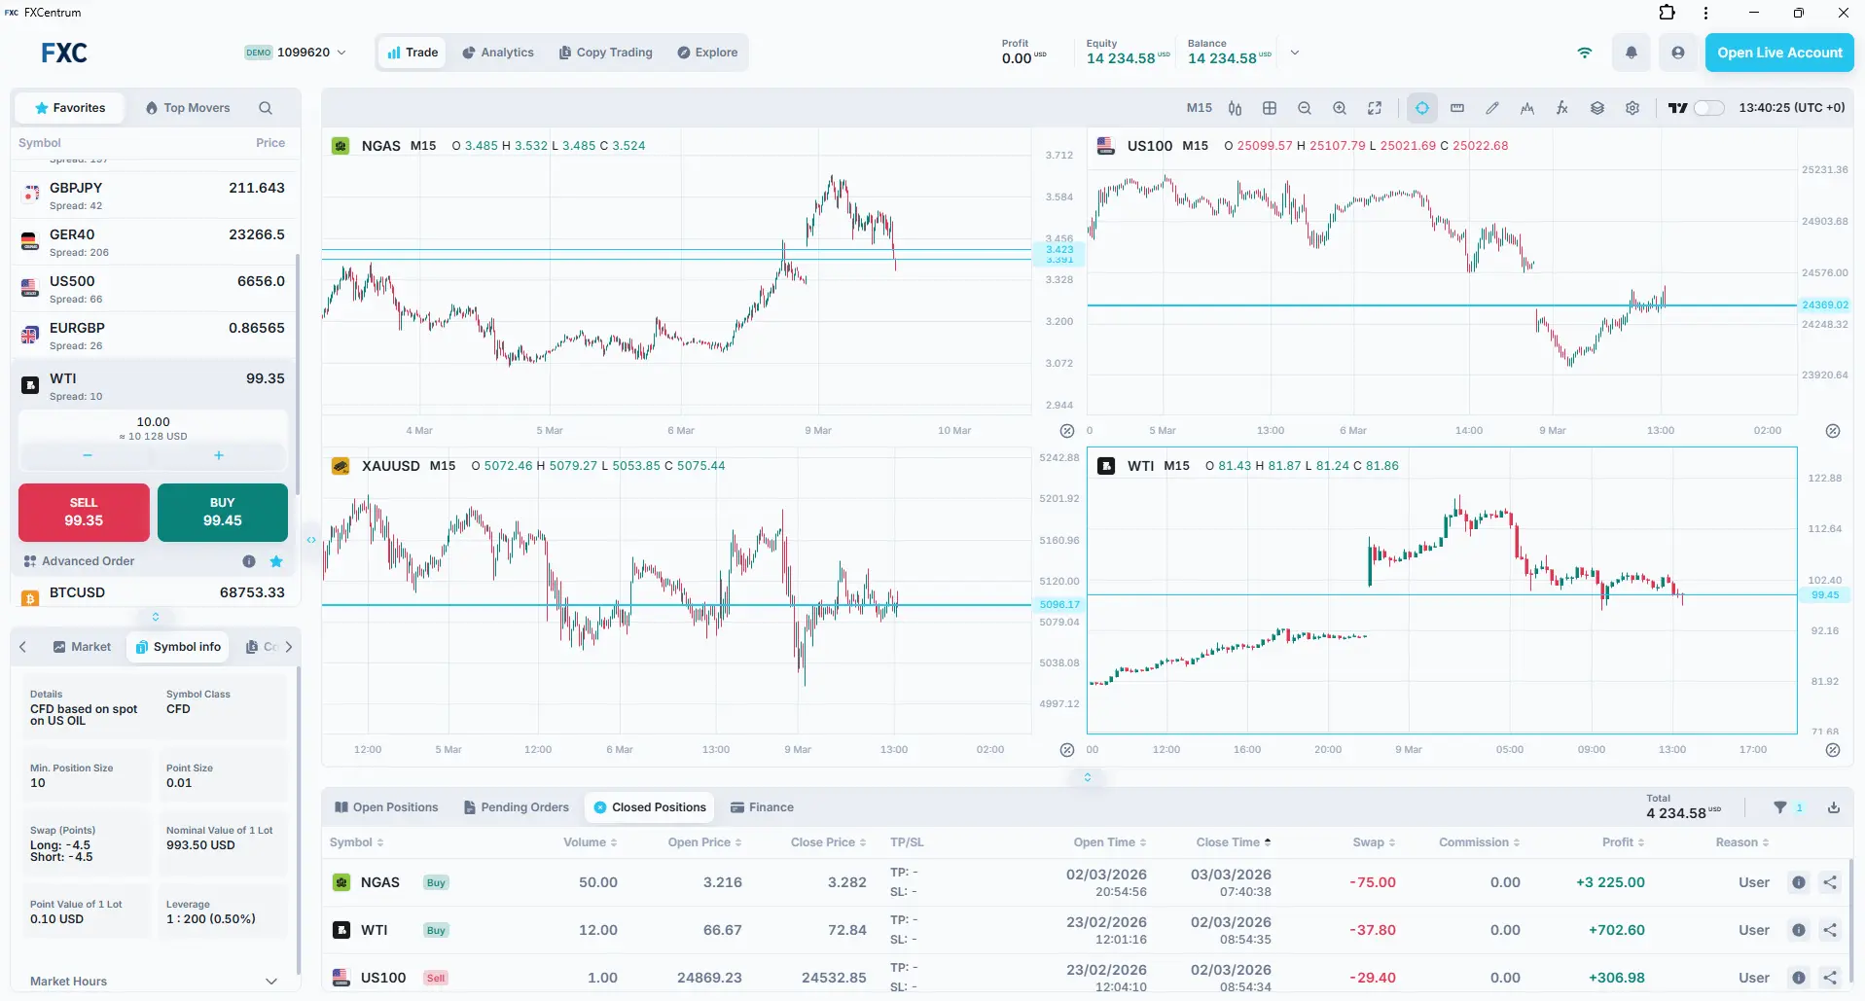The image size is (1865, 1001).
Task: Open the measurement ruler tool
Action: click(x=1456, y=107)
